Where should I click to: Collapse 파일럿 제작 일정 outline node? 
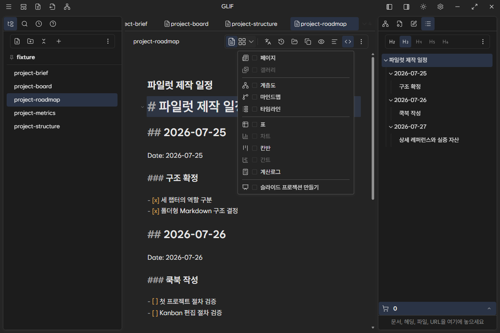click(x=385, y=60)
